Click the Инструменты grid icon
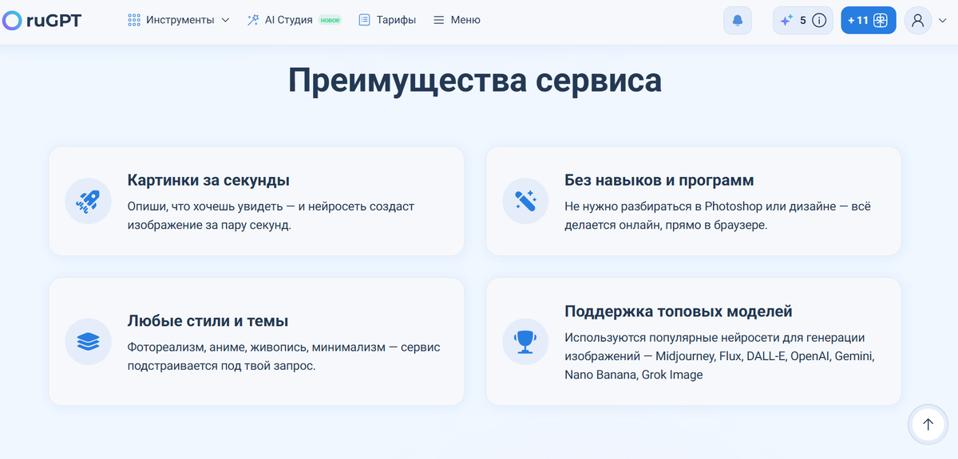958x459 pixels. pyautogui.click(x=134, y=20)
